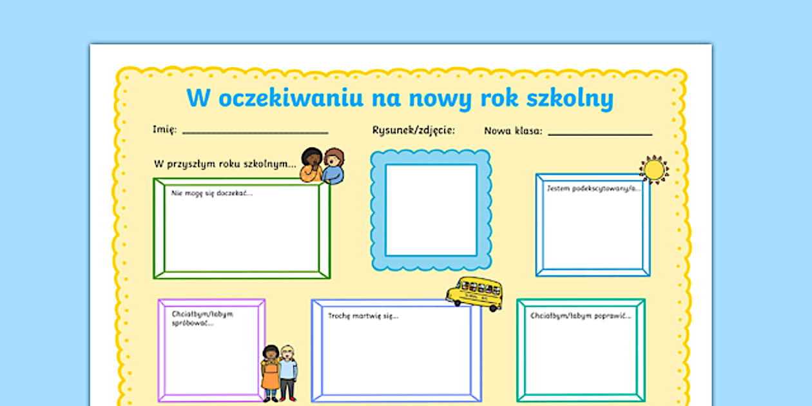Click the Rysunek/zdjęcie label
Image resolution: width=812 pixels, height=406 pixels.
tap(414, 130)
